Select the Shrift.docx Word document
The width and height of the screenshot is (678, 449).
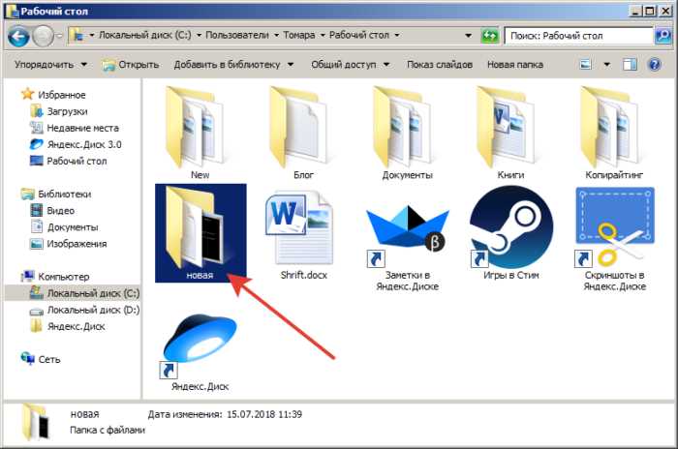tap(303, 235)
